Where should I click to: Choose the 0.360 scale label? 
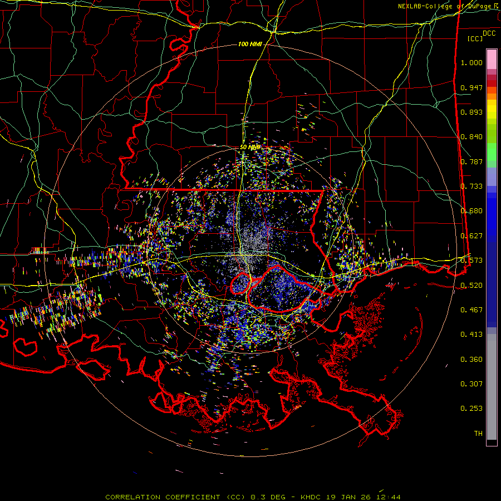[x=471, y=360]
